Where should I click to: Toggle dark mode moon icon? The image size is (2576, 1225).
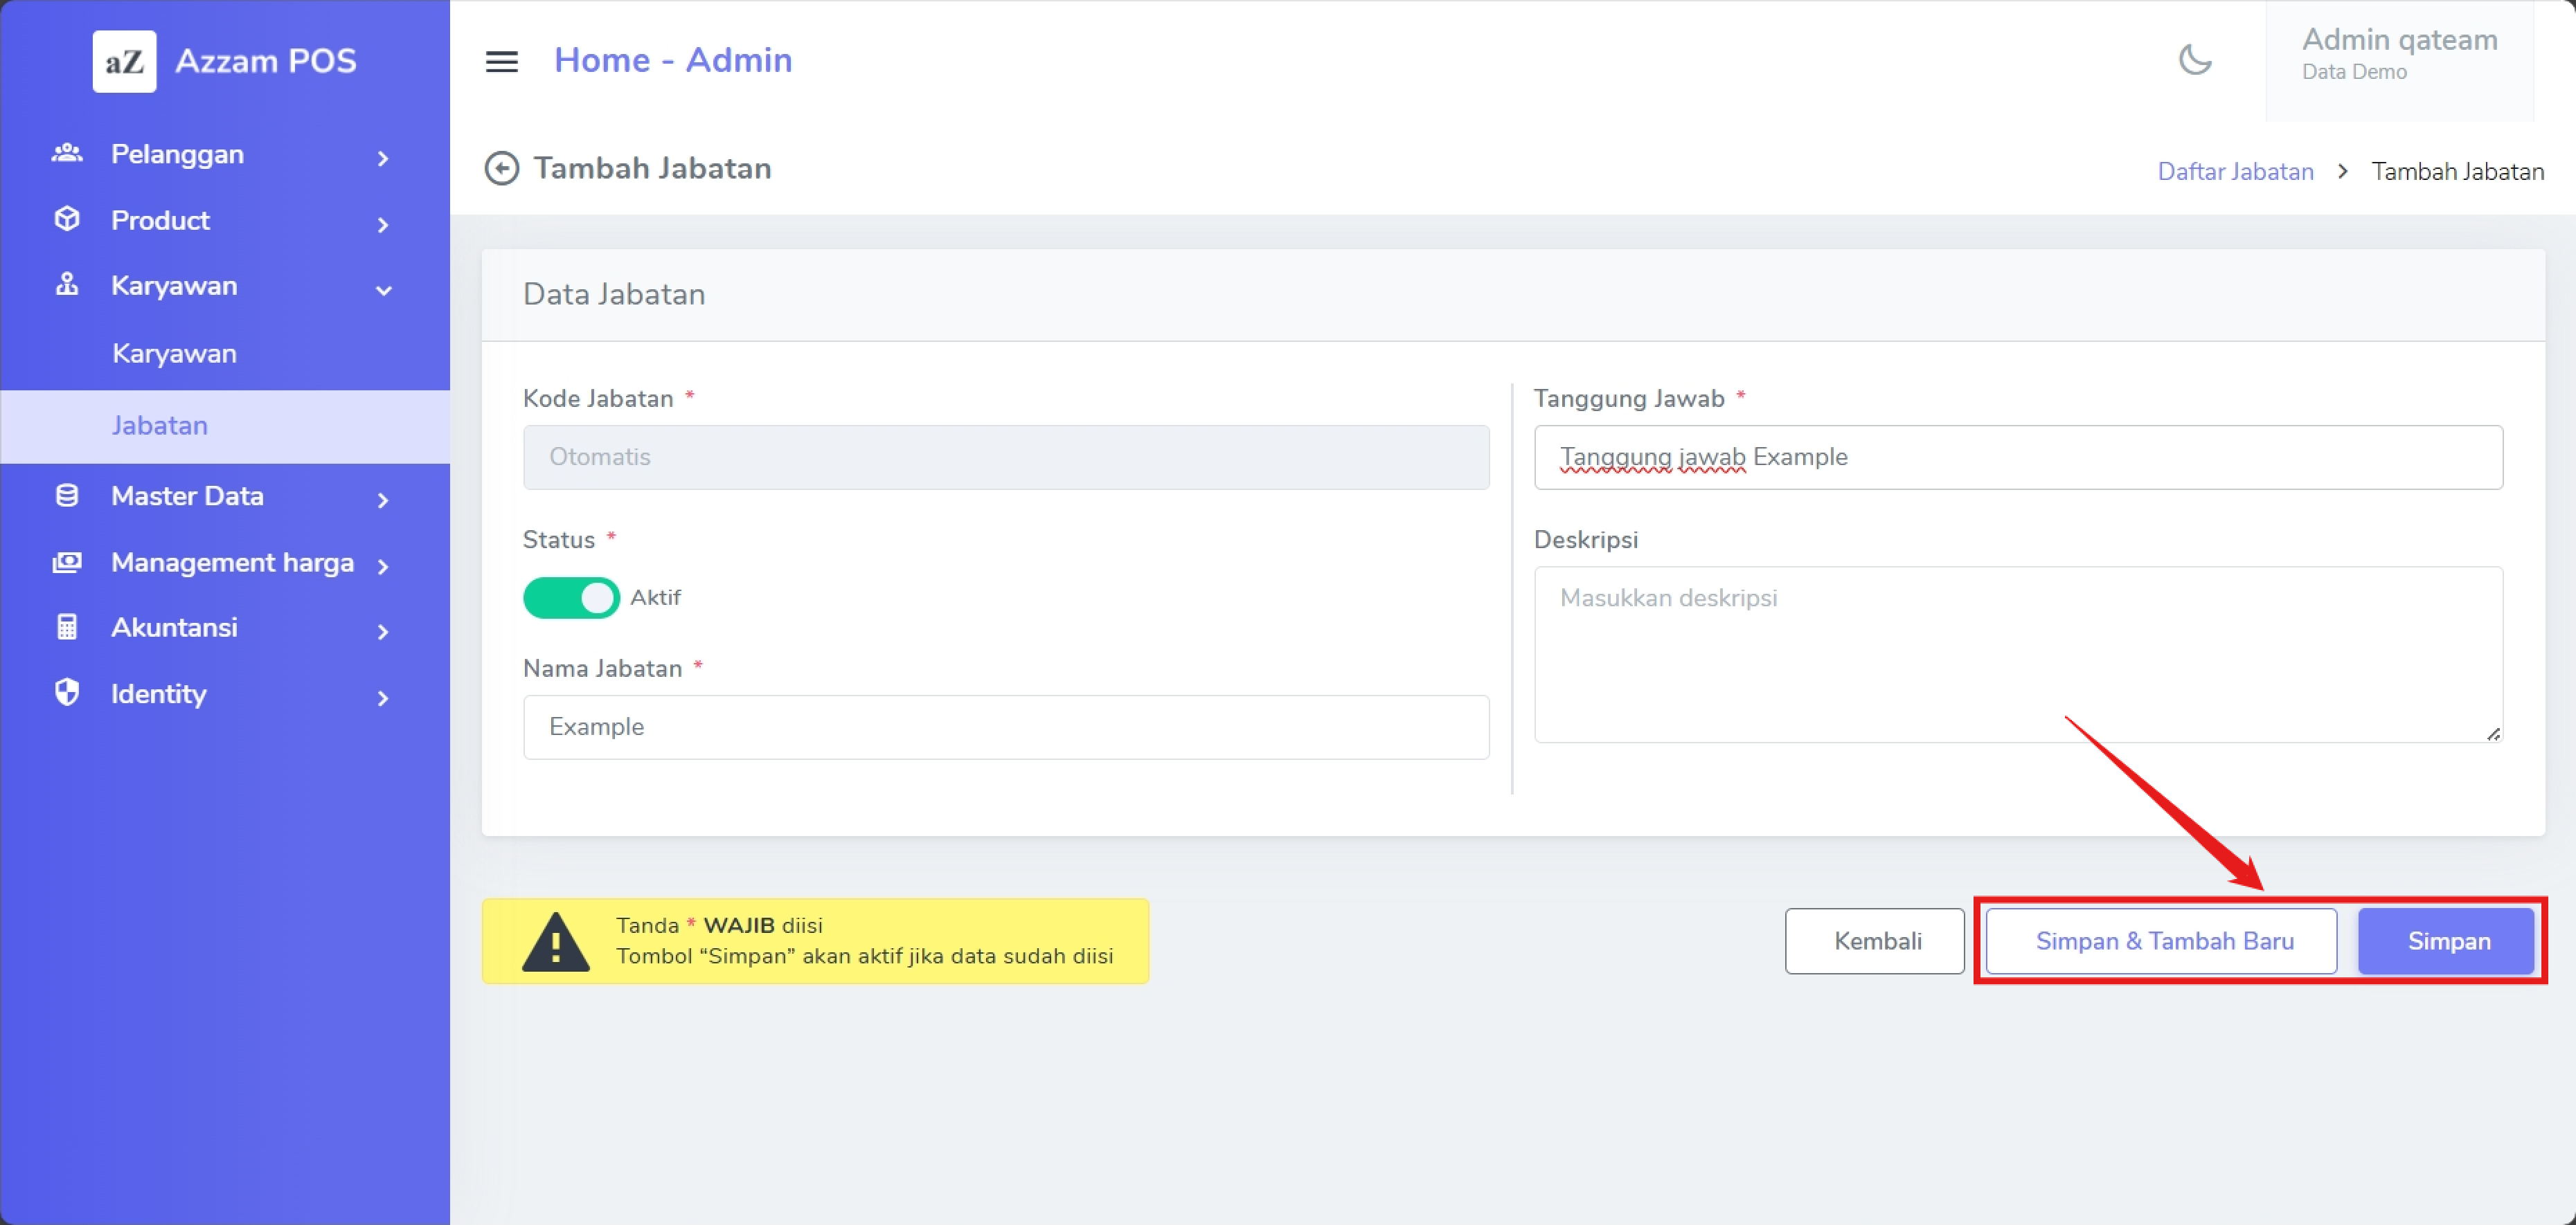(2194, 60)
